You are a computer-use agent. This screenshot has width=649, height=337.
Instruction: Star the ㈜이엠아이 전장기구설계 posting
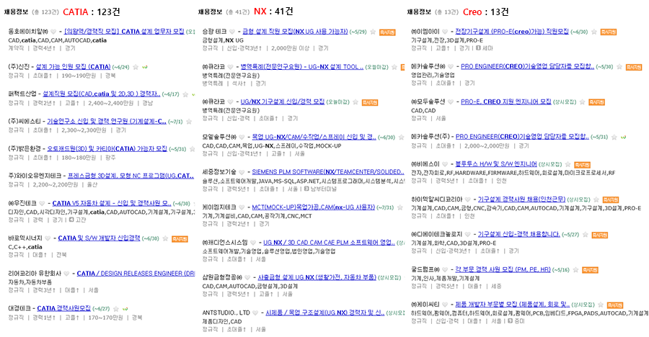point(594,32)
